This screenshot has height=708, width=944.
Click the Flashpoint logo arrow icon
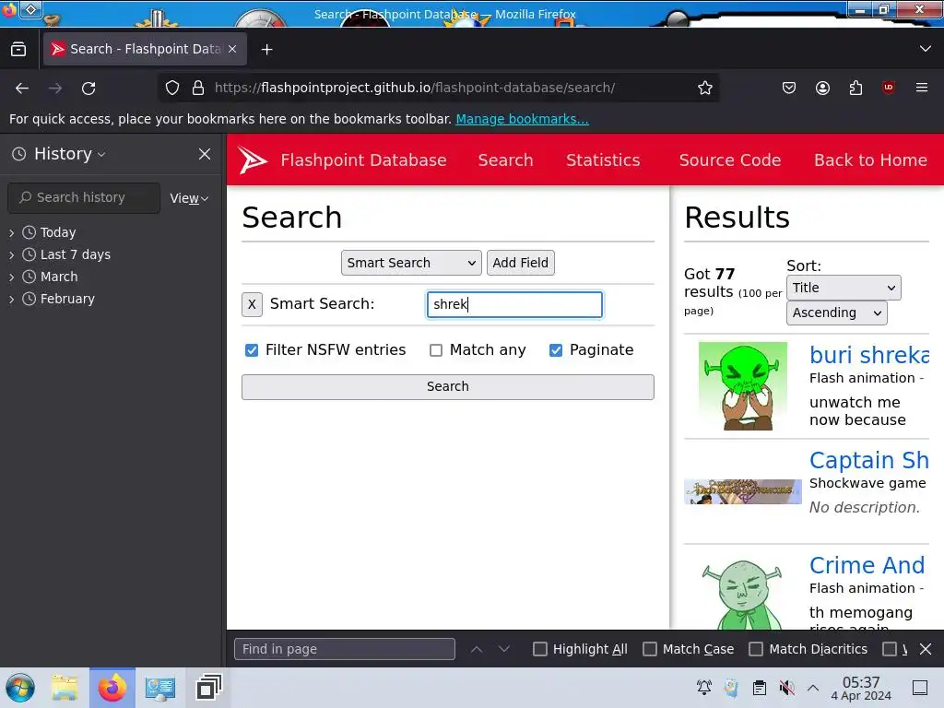tap(253, 160)
